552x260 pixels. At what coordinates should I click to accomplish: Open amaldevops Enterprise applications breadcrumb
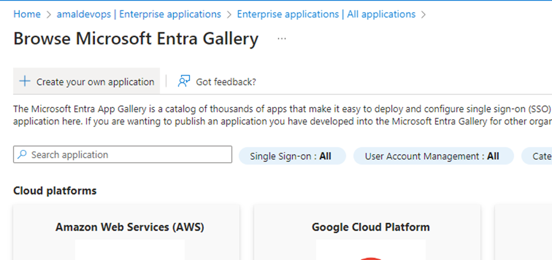pyautogui.click(x=139, y=14)
